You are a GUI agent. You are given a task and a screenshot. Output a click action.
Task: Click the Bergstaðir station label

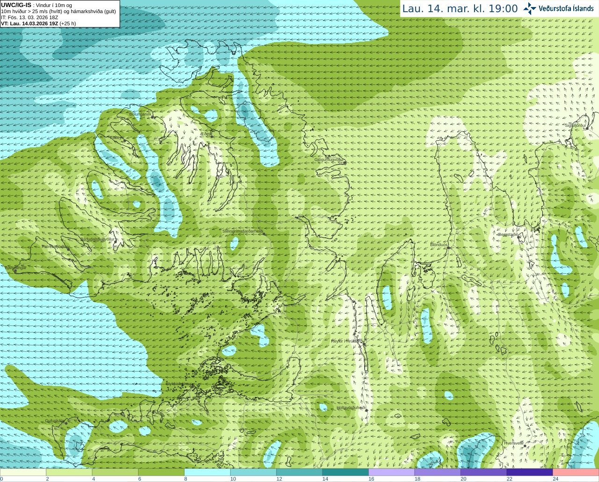click(x=508, y=234)
